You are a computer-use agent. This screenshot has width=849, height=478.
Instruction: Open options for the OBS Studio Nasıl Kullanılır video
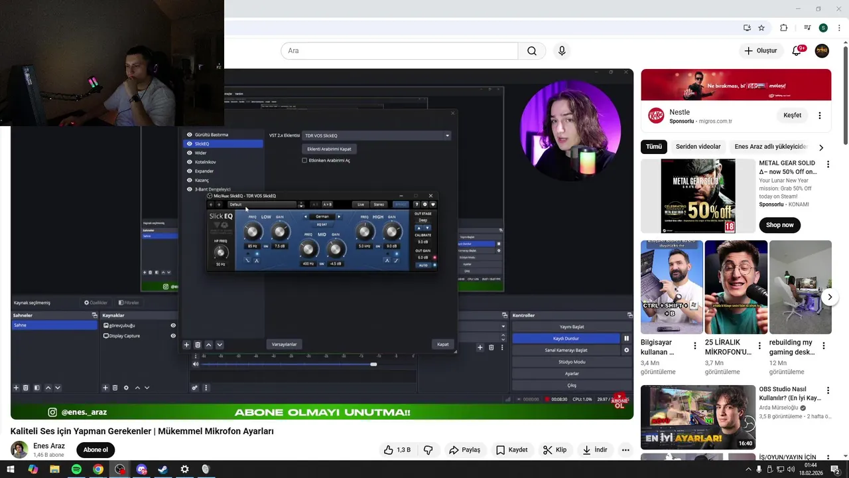[828, 390]
